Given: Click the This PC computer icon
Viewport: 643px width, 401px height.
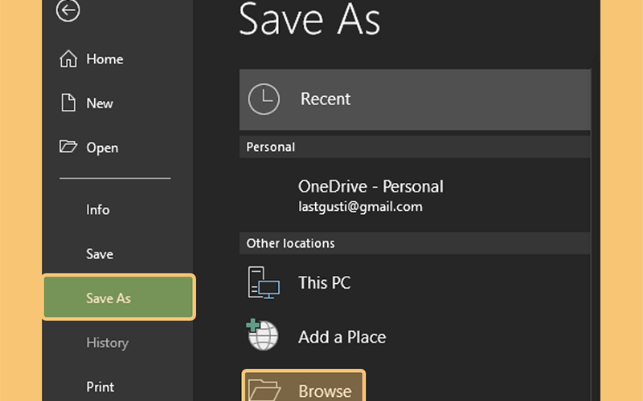Looking at the screenshot, I should tap(264, 282).
